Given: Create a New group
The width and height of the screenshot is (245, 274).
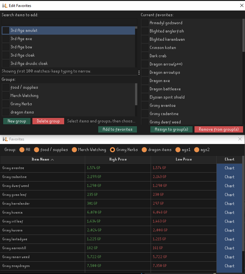Looking at the screenshot, I should pyautogui.click(x=17, y=121).
